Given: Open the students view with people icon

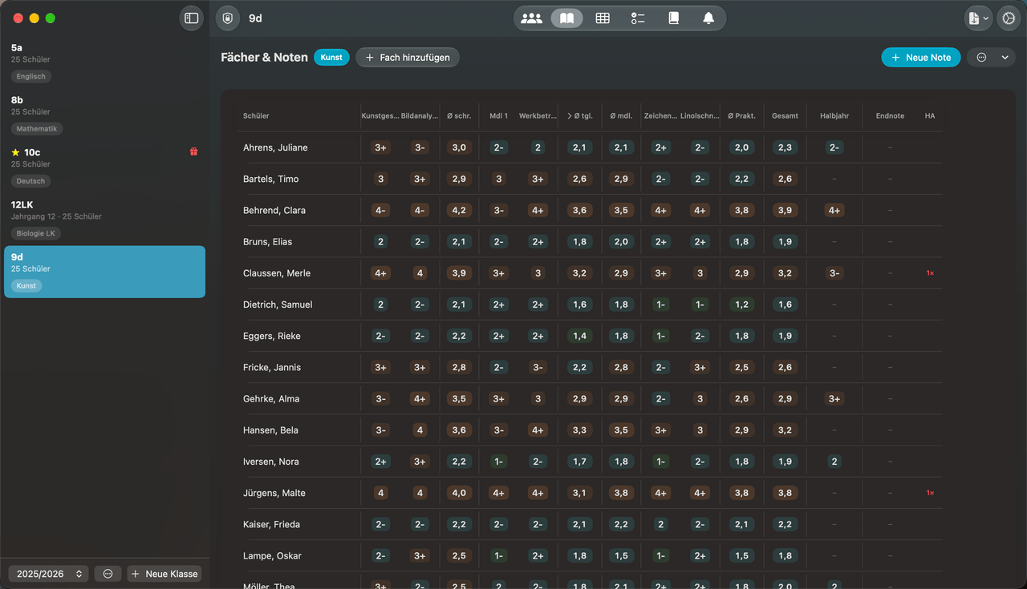Looking at the screenshot, I should (x=531, y=18).
